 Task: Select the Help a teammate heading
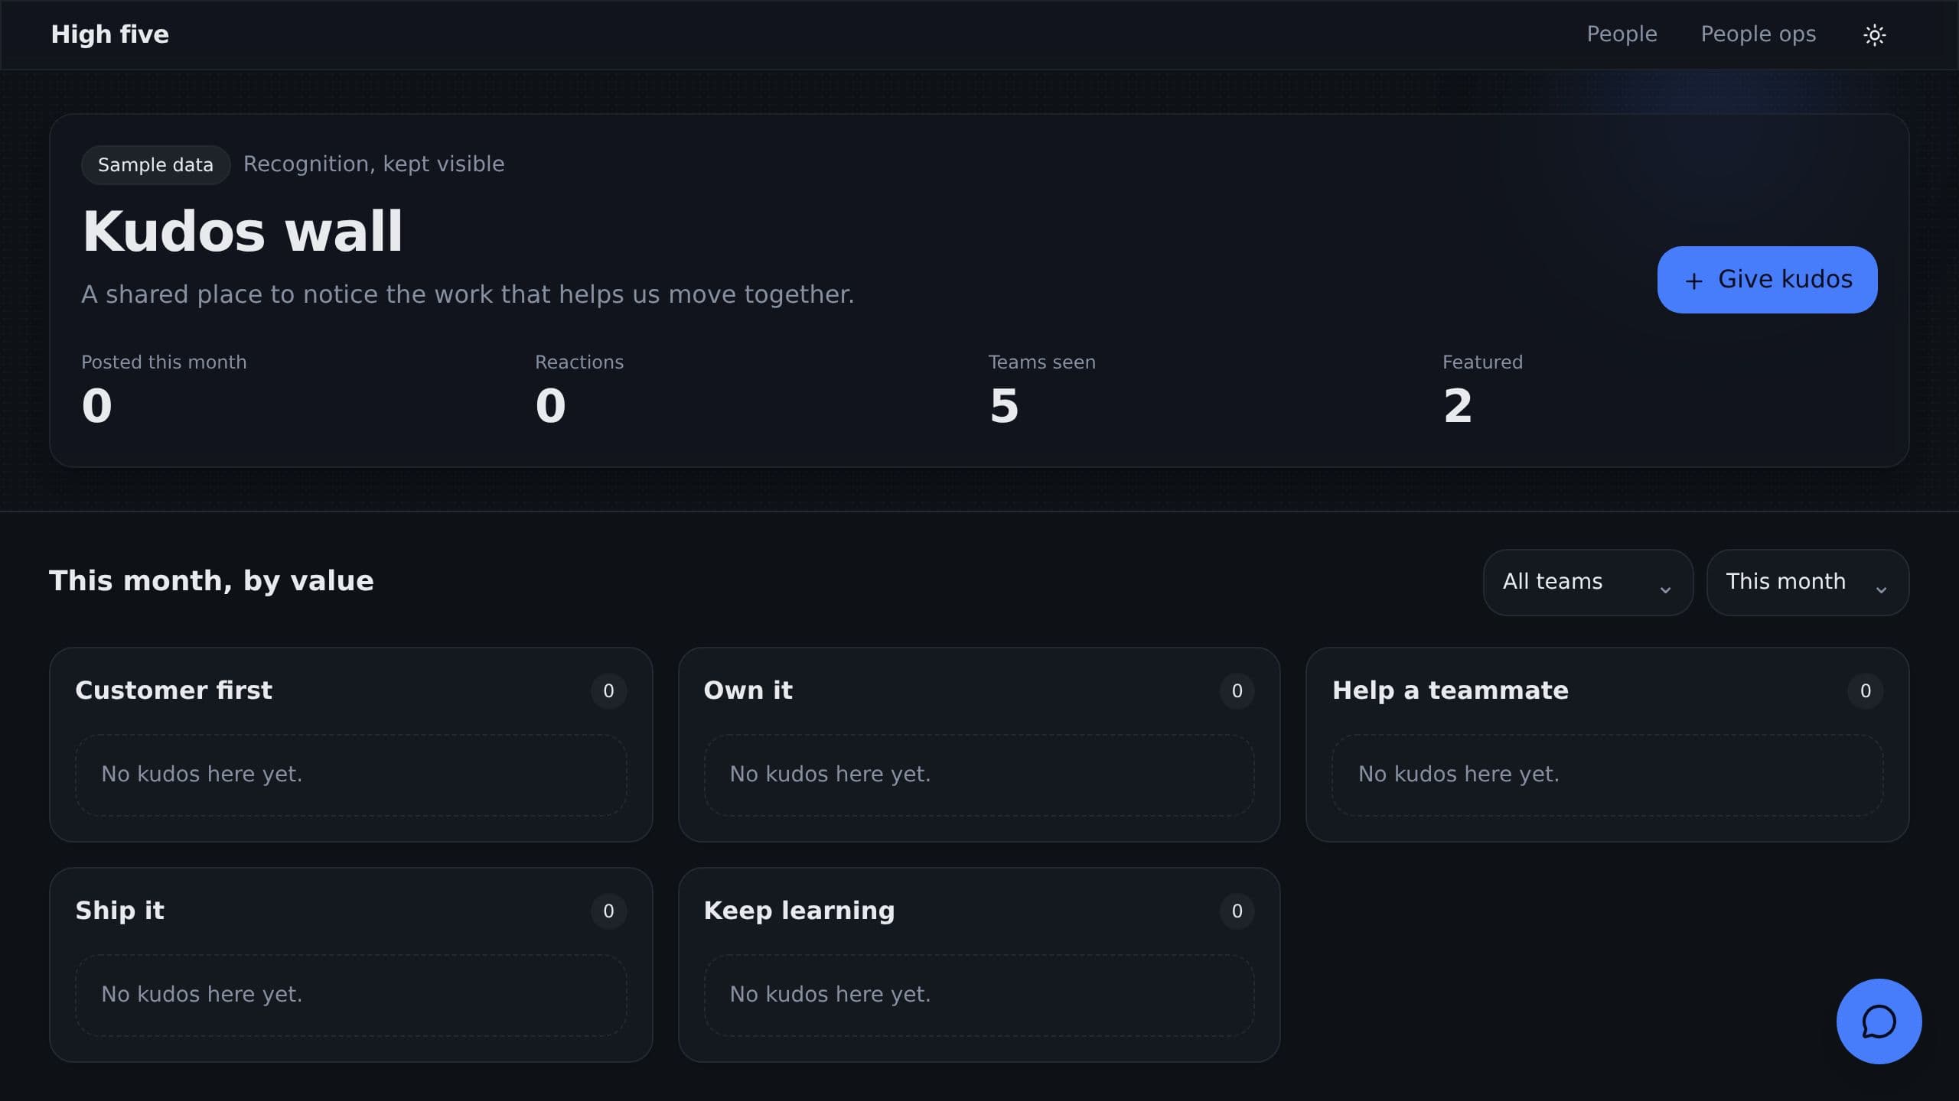[1450, 690]
